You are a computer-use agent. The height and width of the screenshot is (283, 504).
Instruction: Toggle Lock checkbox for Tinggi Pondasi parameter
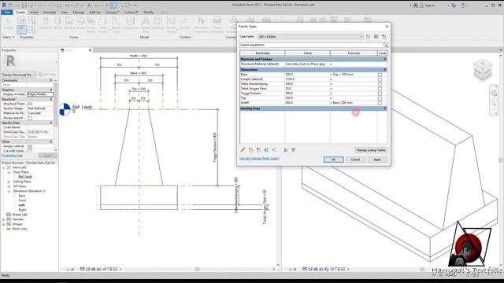pyautogui.click(x=380, y=94)
